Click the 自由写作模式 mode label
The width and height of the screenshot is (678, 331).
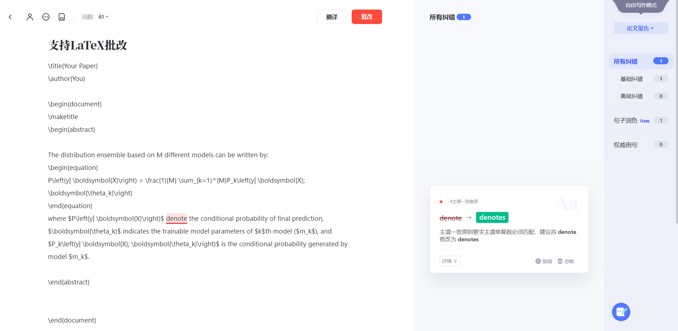641,6
